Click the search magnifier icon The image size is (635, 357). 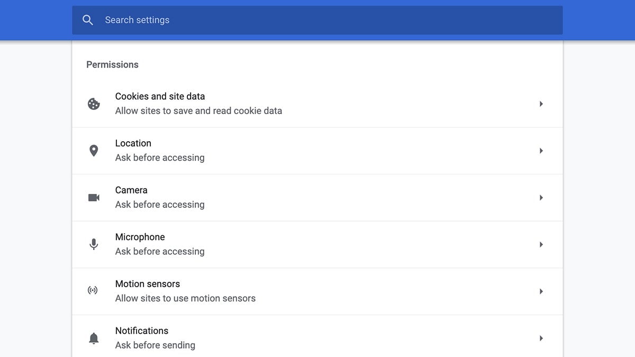pyautogui.click(x=88, y=20)
